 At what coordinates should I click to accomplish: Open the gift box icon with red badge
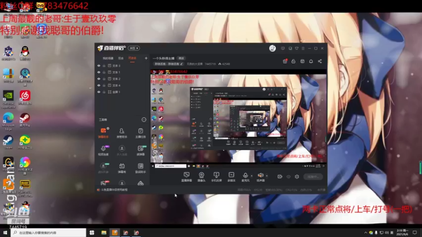(x=285, y=61)
